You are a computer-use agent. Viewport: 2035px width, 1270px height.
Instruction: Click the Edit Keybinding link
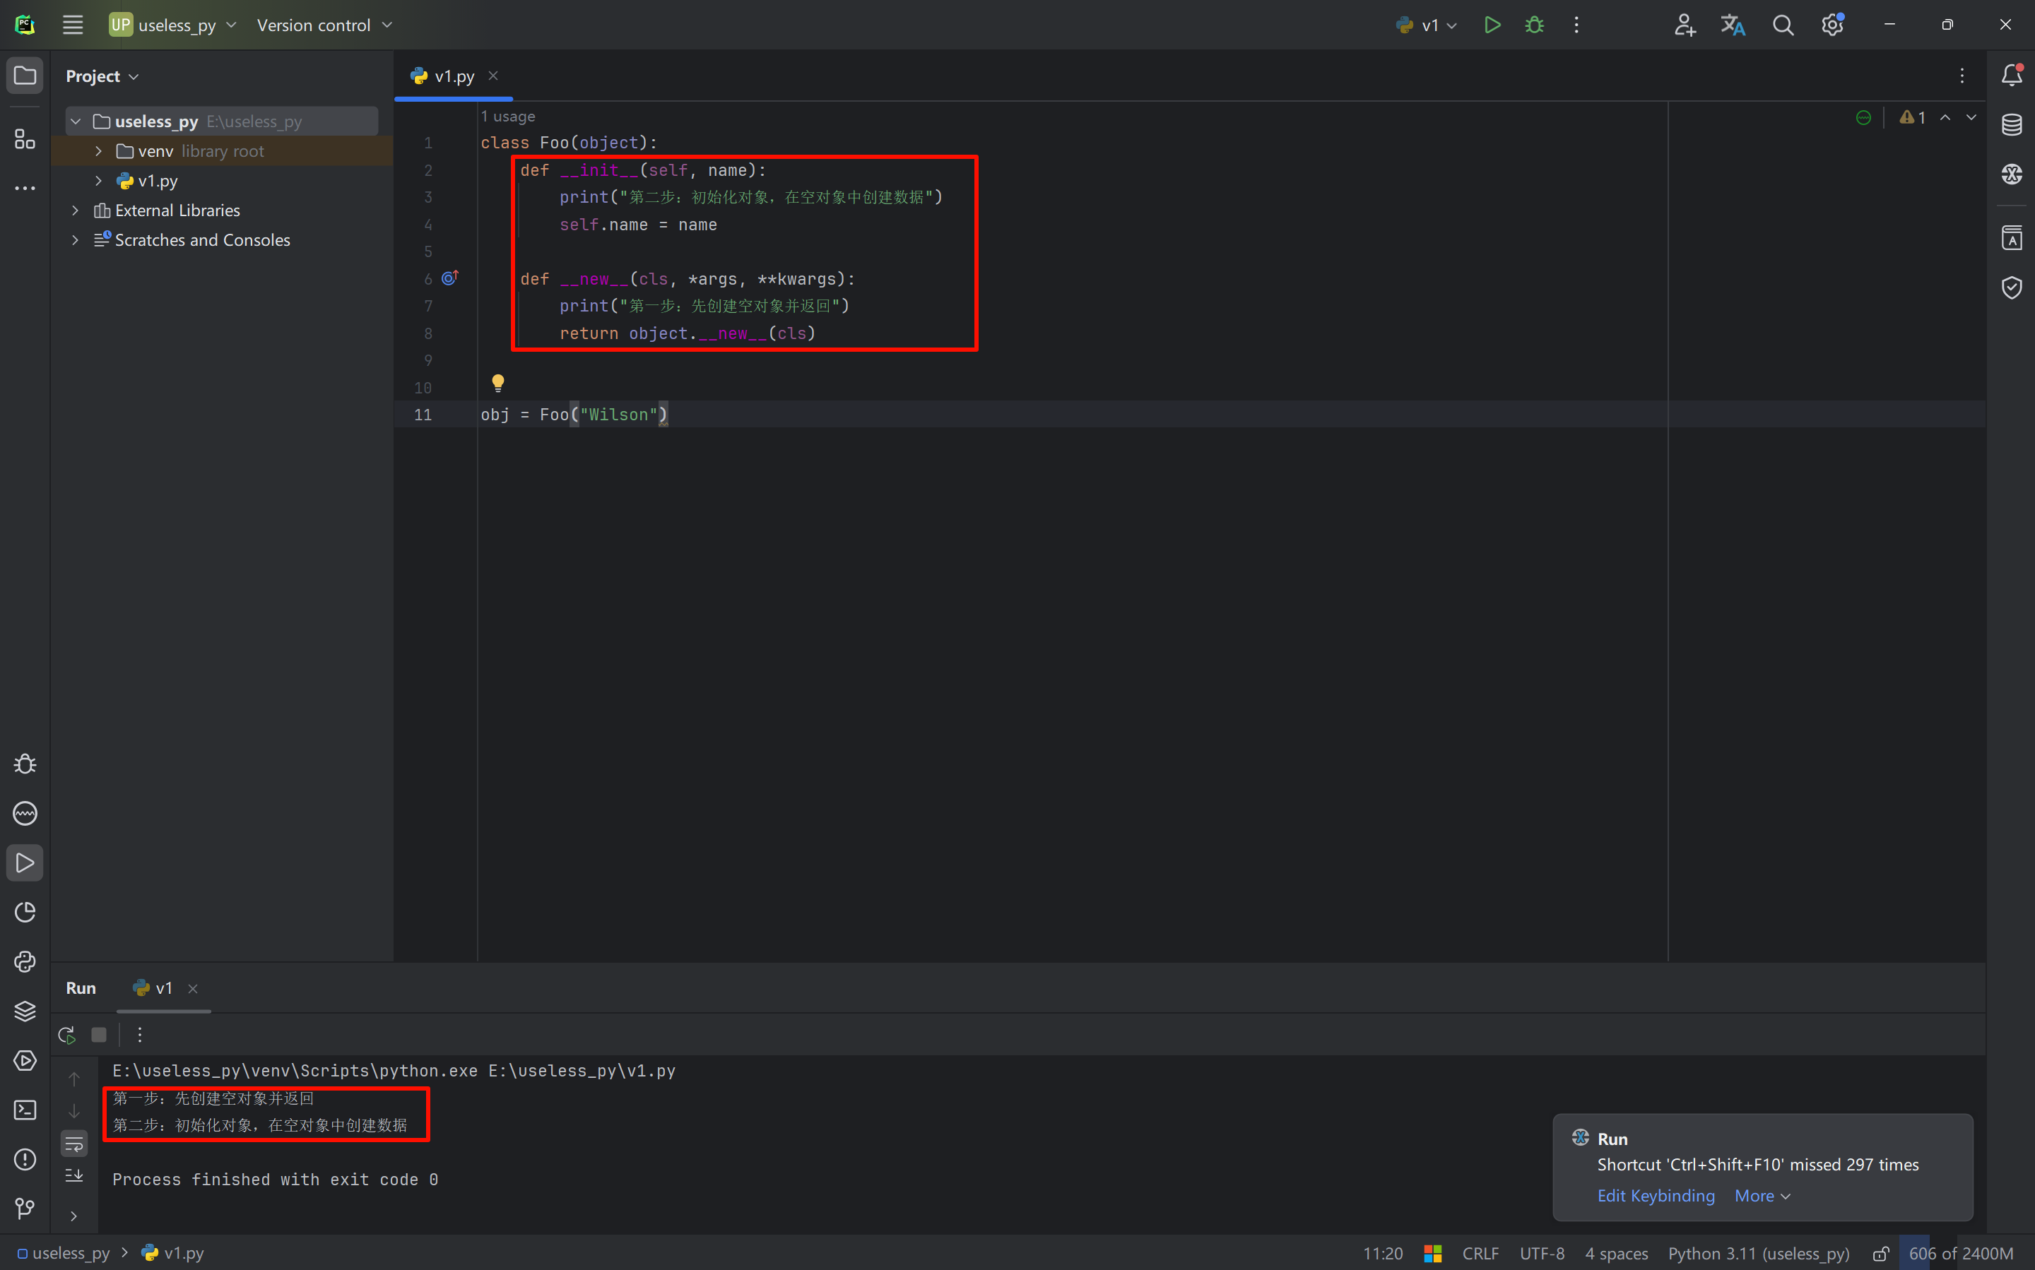1656,1195
